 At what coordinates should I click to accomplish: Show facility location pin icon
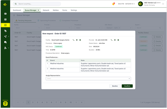coord(77,40)
